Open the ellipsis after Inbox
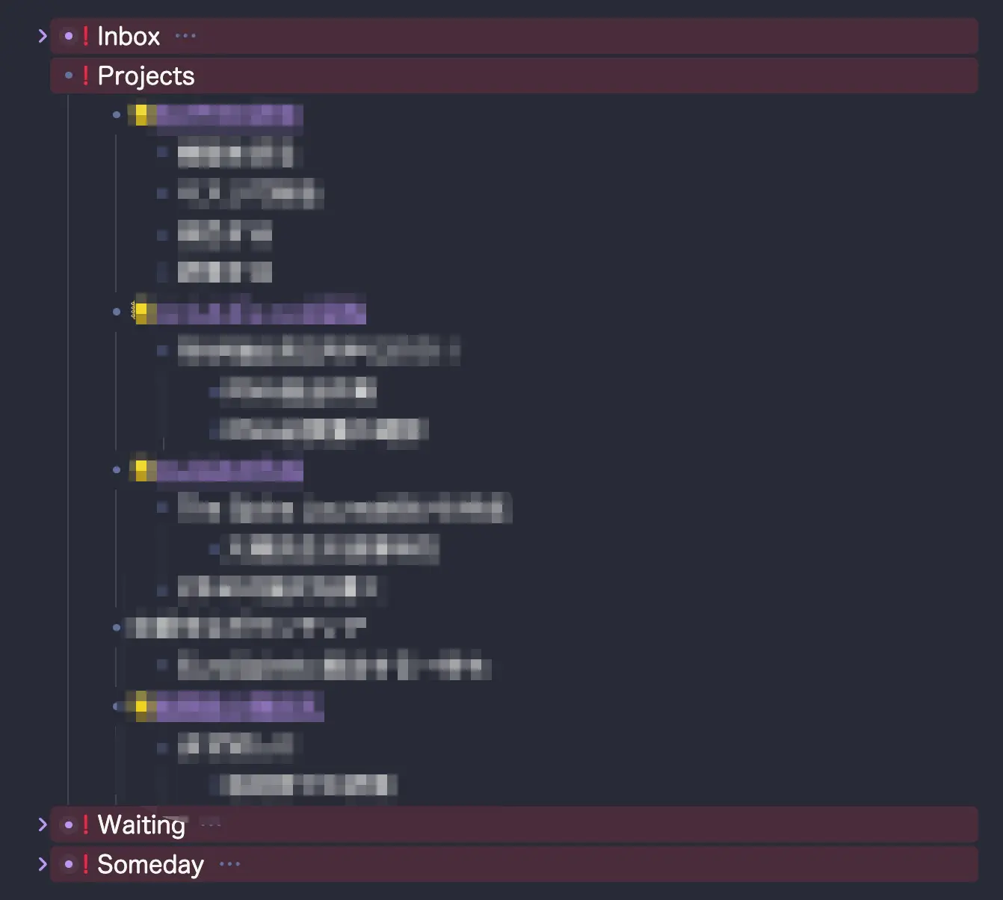 point(185,36)
